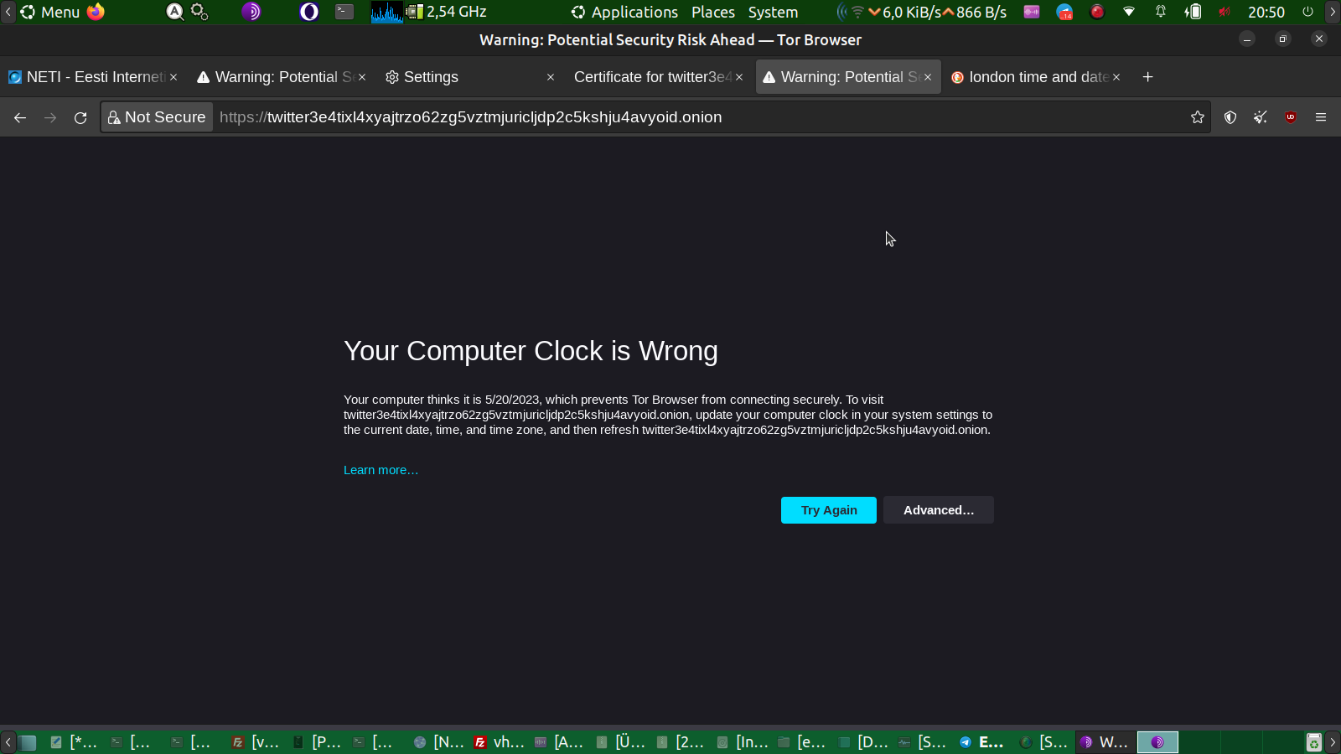Click the New Identity broom icon

point(1261,117)
